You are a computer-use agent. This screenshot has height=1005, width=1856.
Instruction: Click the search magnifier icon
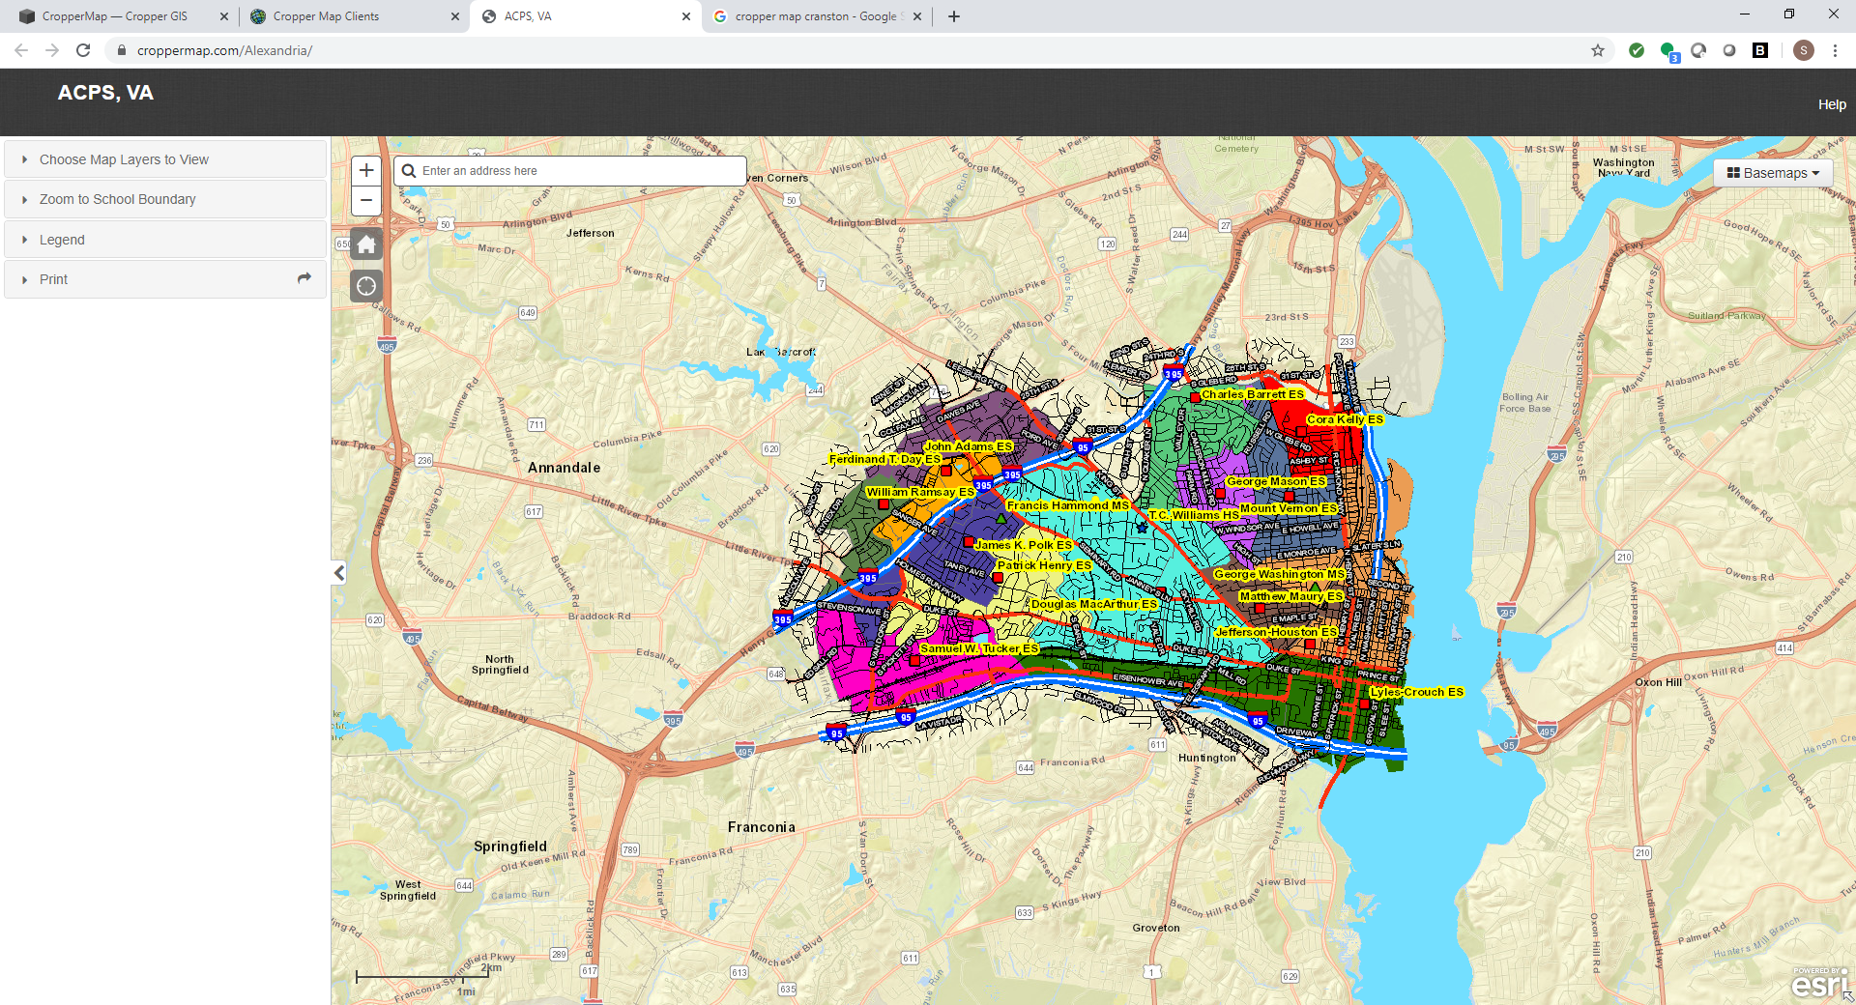tap(409, 171)
